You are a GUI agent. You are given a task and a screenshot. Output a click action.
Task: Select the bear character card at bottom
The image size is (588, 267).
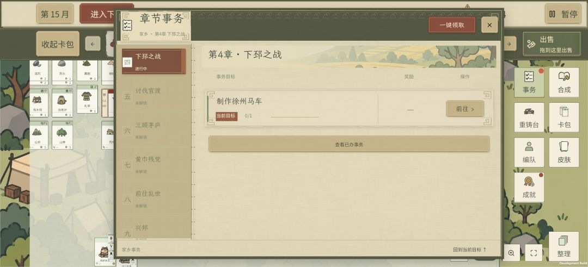103,252
